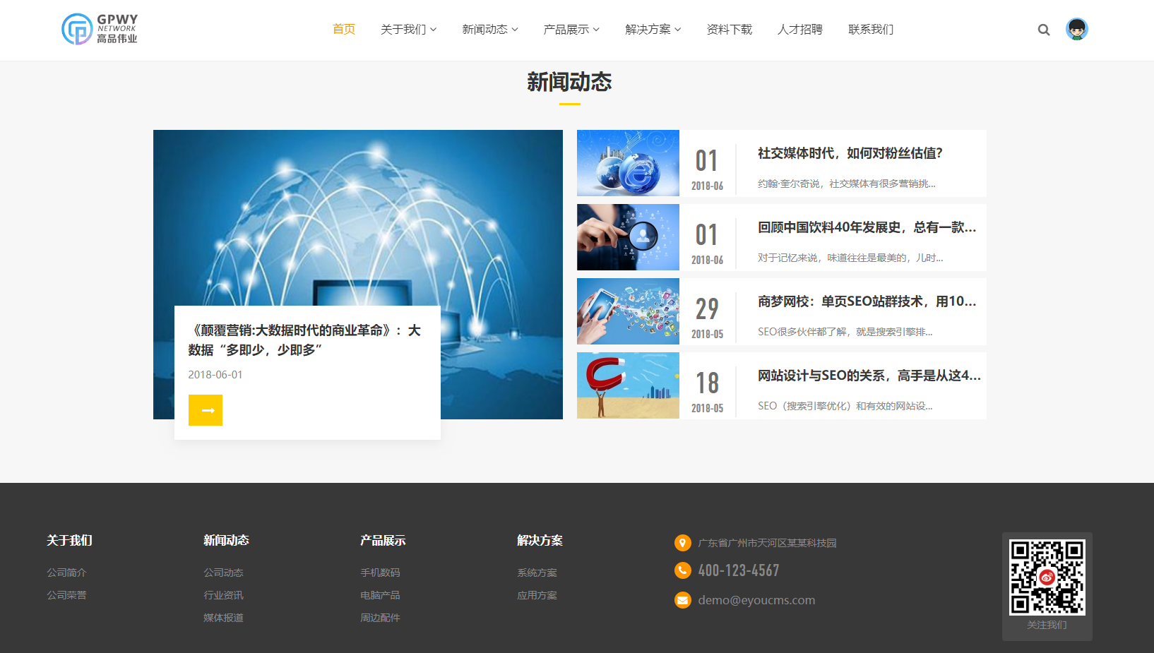Click the 新闻动态 section heading

569,82
